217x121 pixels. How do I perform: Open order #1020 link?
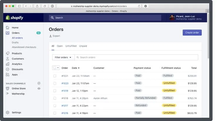pos(65,83)
